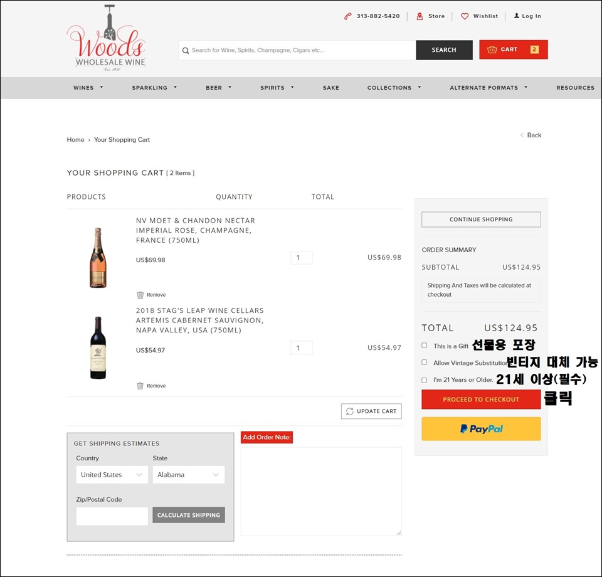Click the phone number 313-882-5420
602x577 pixels.
click(x=378, y=16)
